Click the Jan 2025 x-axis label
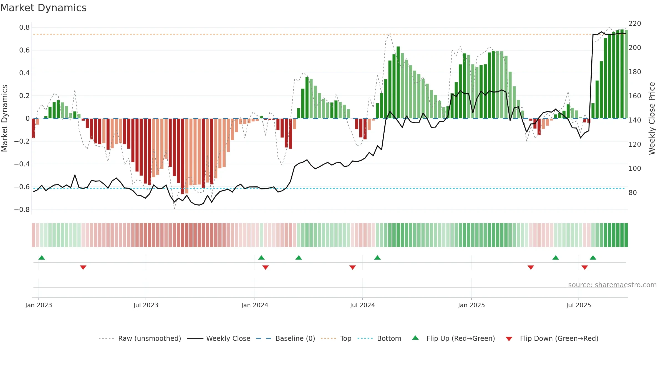666x375 pixels. click(471, 305)
